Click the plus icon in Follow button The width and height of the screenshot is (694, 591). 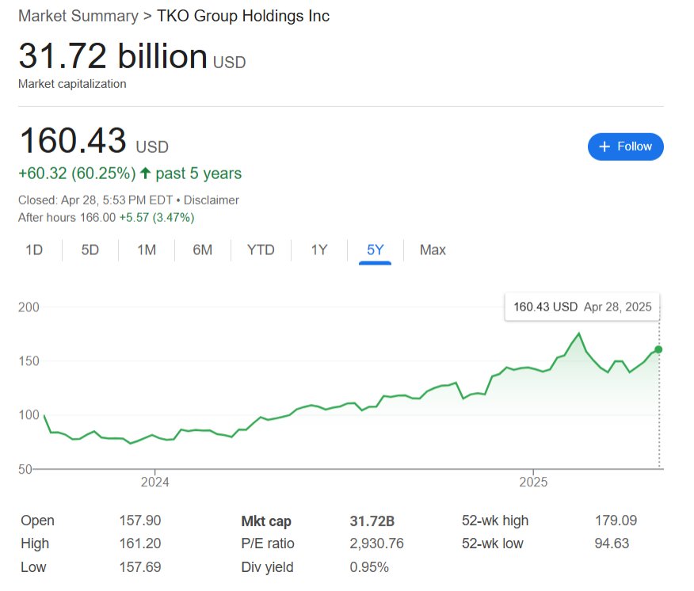[x=605, y=147]
